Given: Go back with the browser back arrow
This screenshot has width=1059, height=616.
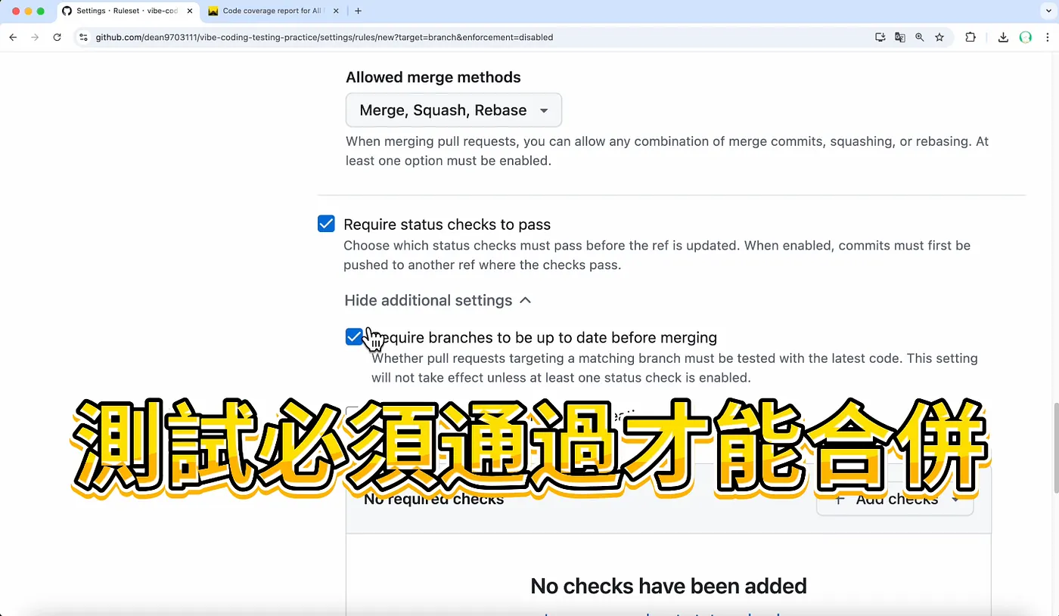Looking at the screenshot, I should (13, 37).
